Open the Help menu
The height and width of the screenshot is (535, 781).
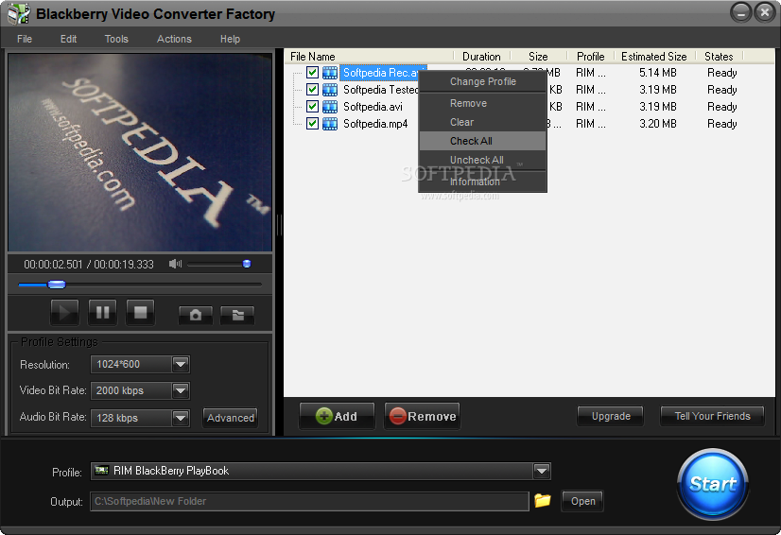coord(230,39)
